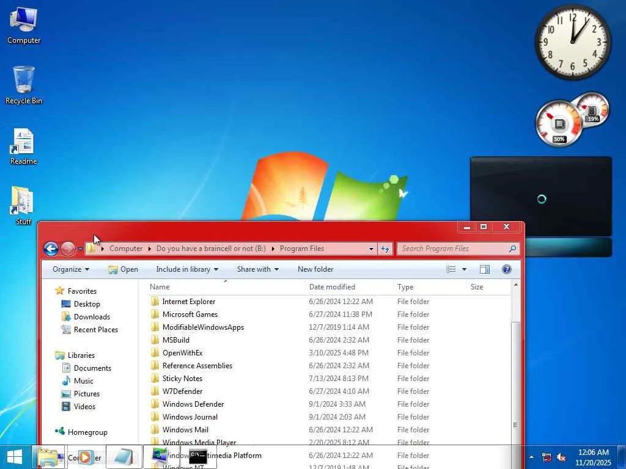Click the Computer breadcrumb segment
The height and width of the screenshot is (469, 626).
point(126,249)
